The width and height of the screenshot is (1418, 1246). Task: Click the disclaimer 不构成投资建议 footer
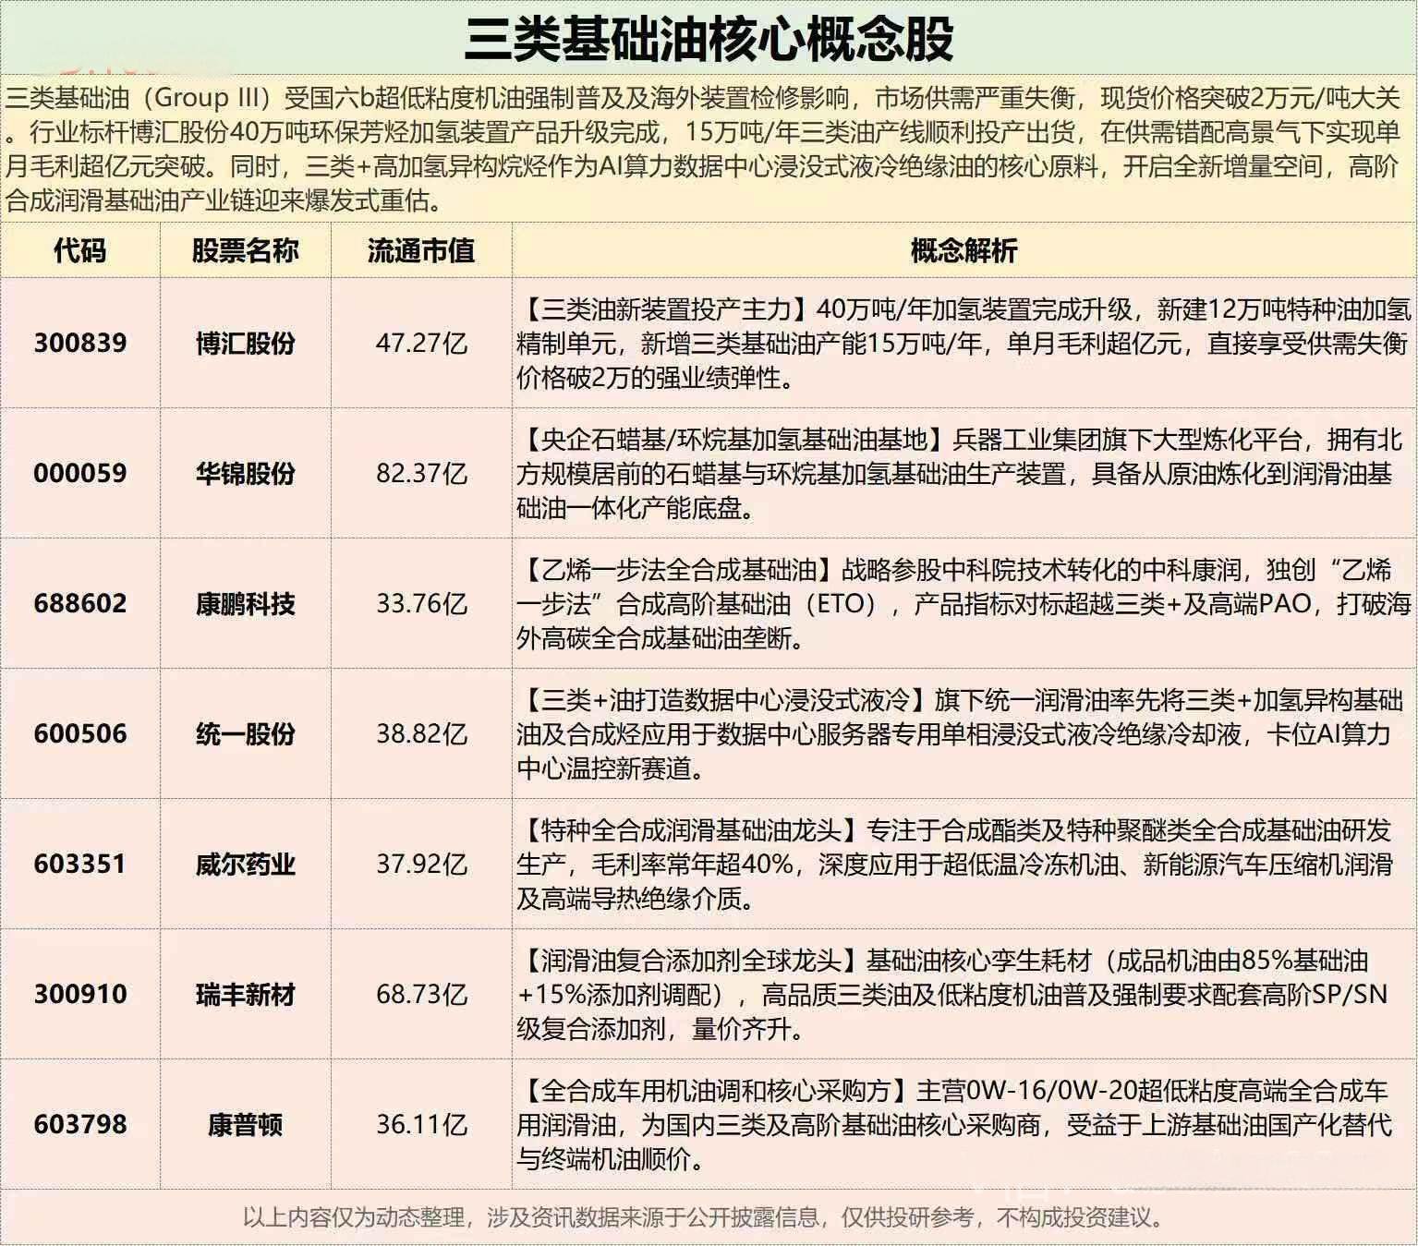(704, 1217)
